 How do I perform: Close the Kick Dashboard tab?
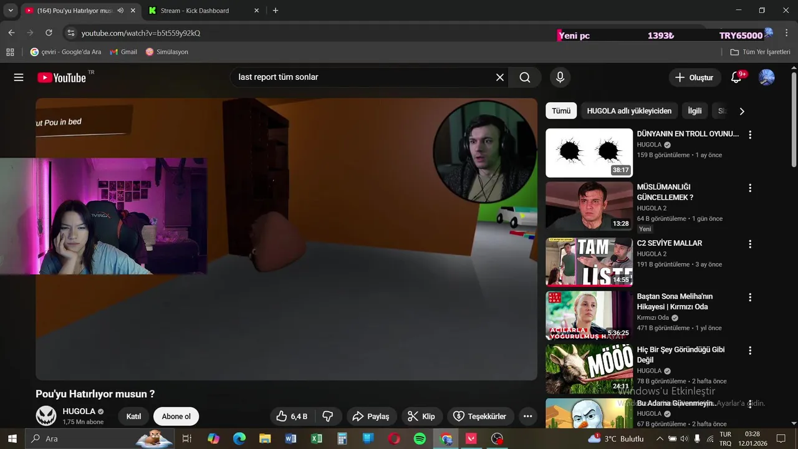[x=256, y=11]
